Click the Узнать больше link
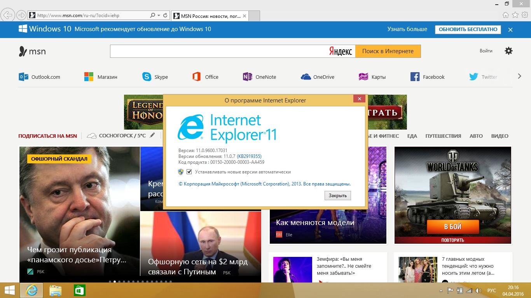Image resolution: width=531 pixels, height=298 pixels. point(407,29)
